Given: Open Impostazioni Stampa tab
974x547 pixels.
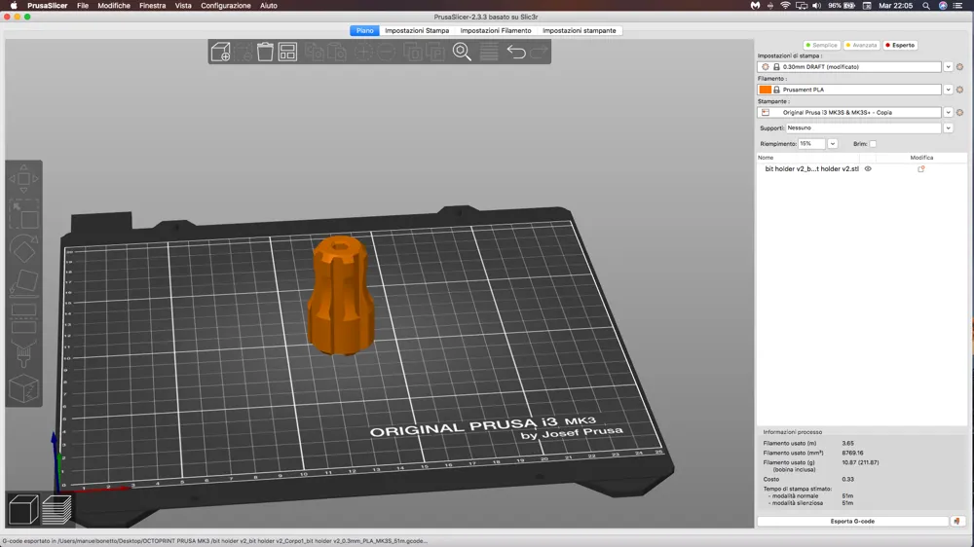Looking at the screenshot, I should click(417, 30).
